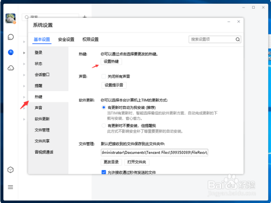Switch to 权限设置 tab

91,40
